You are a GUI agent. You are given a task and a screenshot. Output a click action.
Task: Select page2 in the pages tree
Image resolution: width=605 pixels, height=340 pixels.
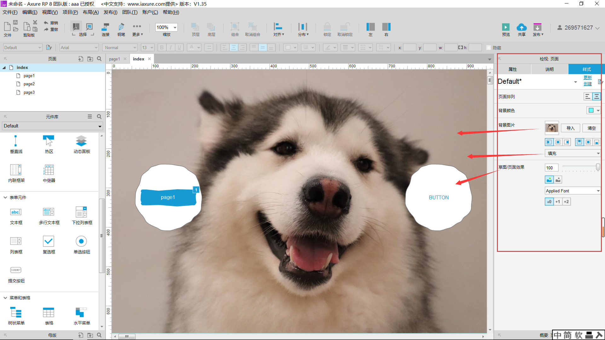tap(29, 84)
